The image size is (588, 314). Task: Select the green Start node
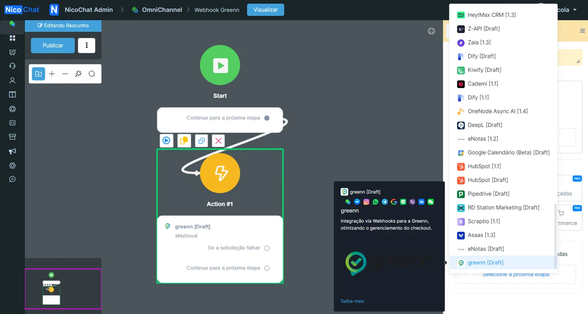[220, 65]
